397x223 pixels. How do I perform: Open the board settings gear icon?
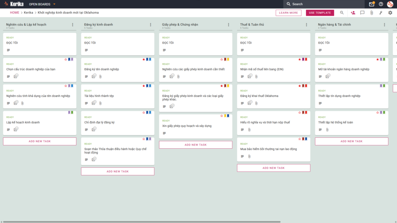click(390, 13)
